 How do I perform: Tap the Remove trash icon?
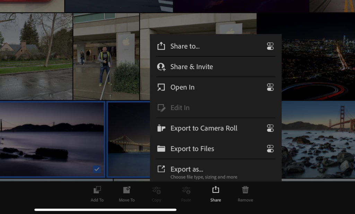click(245, 190)
